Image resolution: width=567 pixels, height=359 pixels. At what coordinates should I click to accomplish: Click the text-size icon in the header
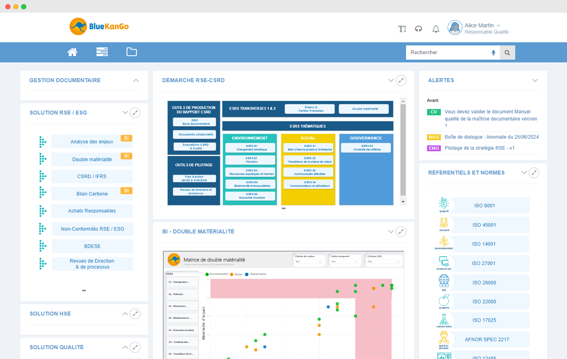coord(402,29)
